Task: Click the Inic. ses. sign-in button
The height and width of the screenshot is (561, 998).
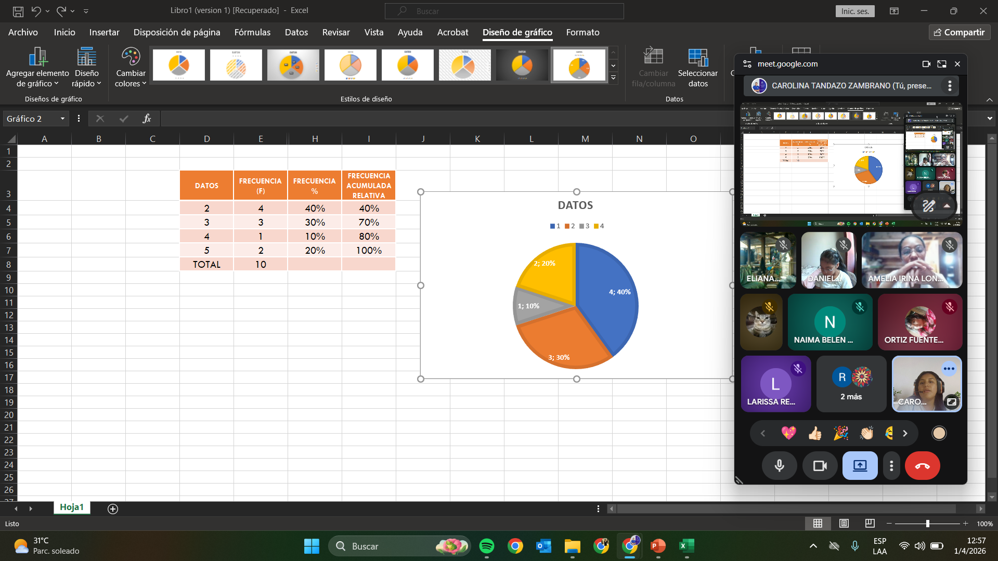Action: [x=855, y=11]
